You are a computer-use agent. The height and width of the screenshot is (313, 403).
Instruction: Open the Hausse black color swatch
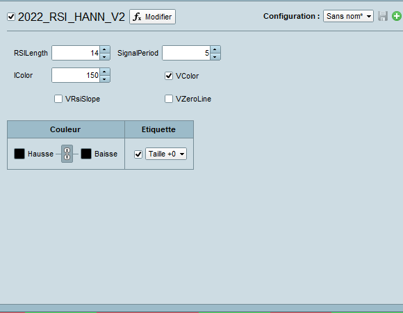click(x=19, y=154)
